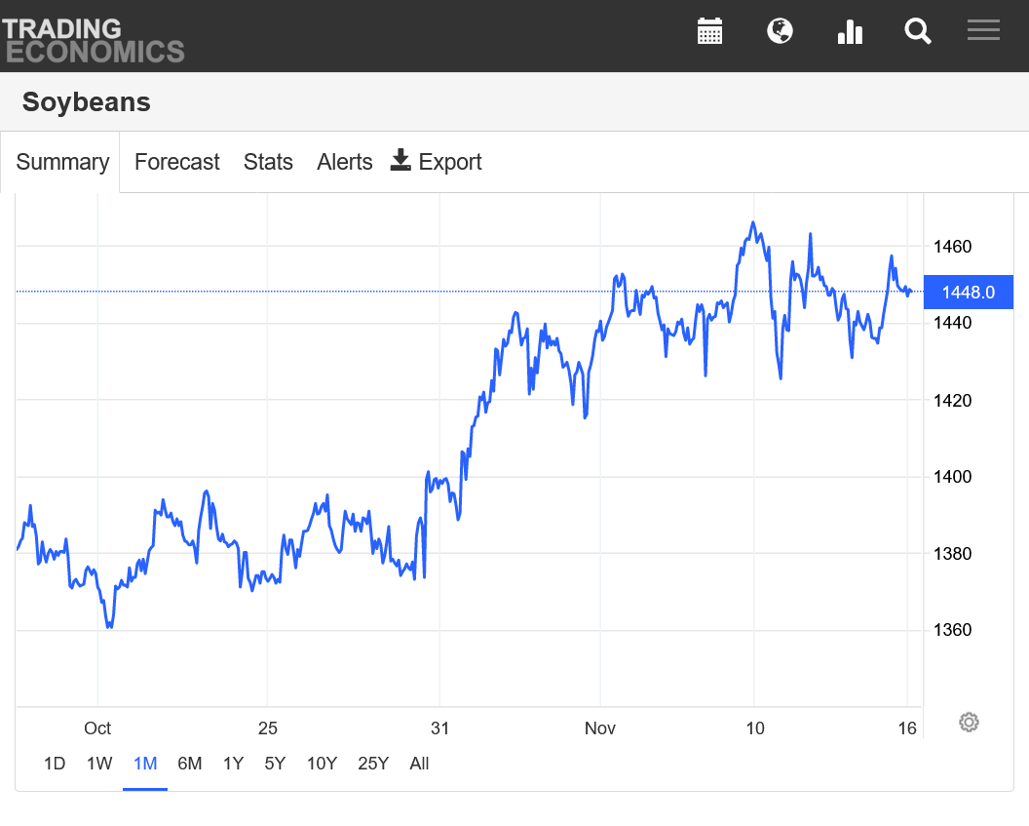
Task: Open the countries globe icon
Action: click(780, 31)
